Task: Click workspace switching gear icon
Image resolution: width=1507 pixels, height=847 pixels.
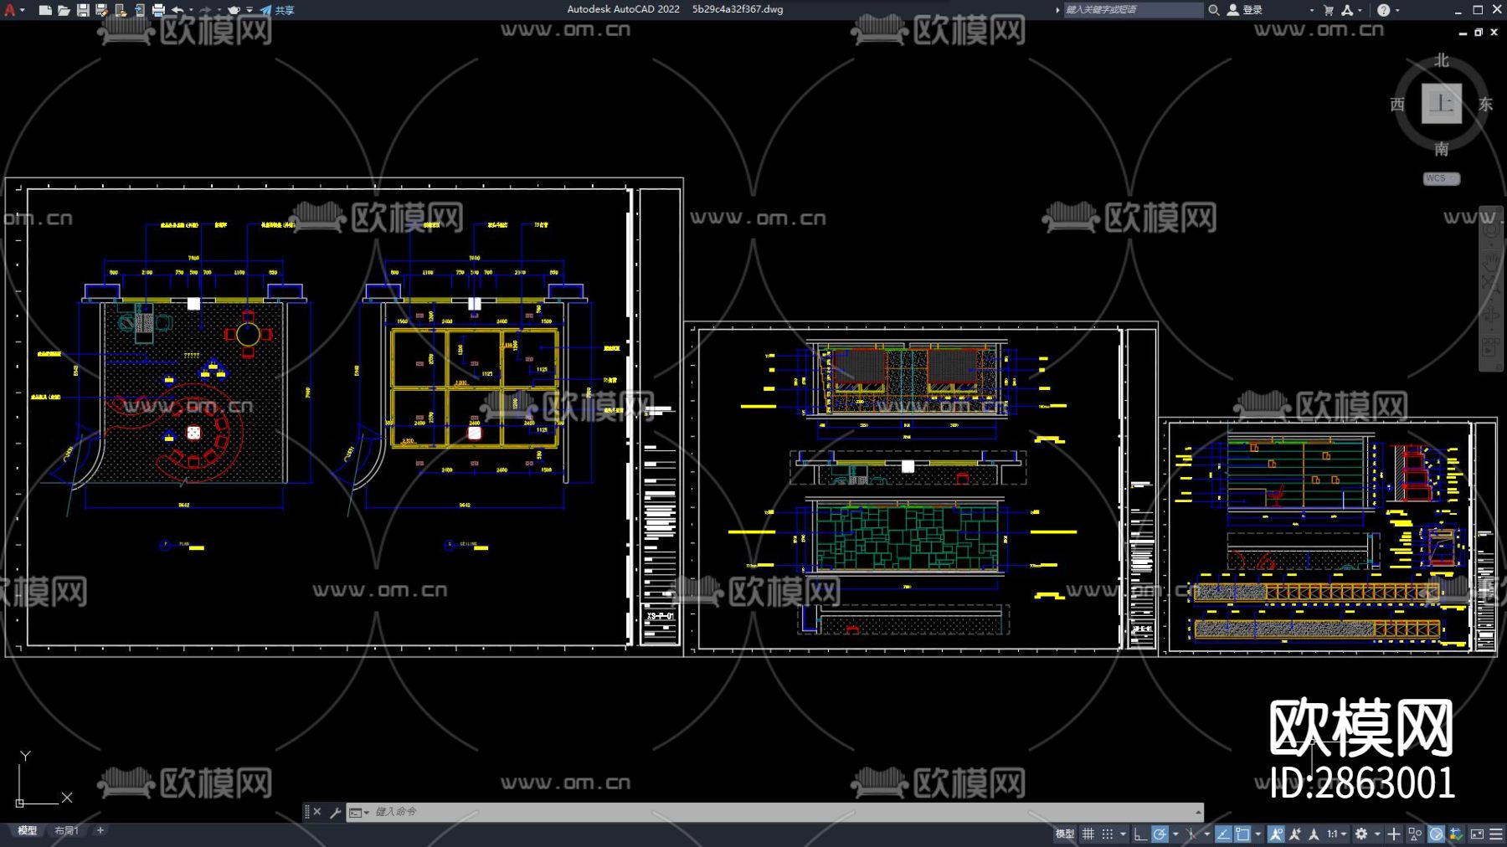Action: [x=1361, y=834]
